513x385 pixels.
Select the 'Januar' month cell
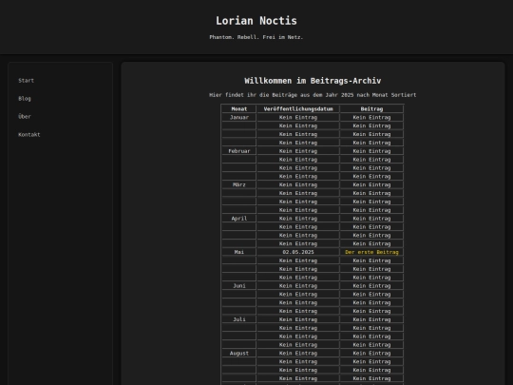[239, 117]
